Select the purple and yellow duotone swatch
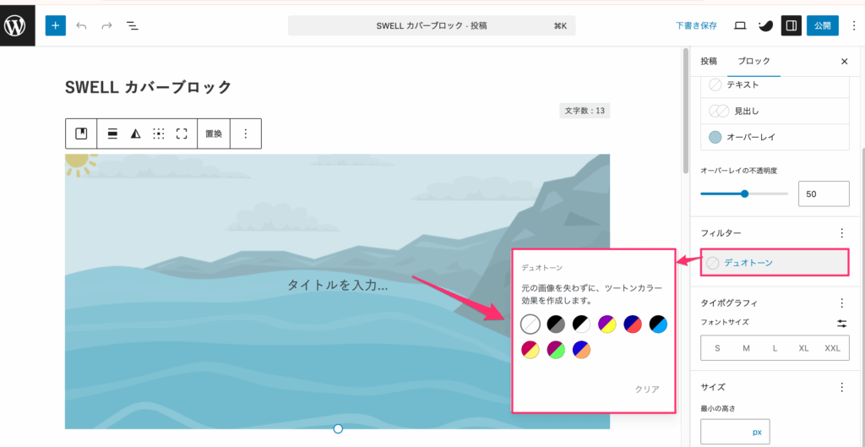 607,324
